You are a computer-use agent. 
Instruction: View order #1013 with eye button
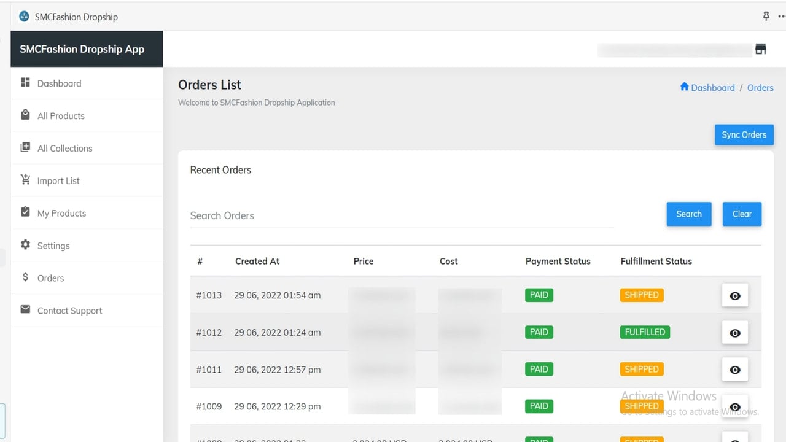(x=735, y=296)
